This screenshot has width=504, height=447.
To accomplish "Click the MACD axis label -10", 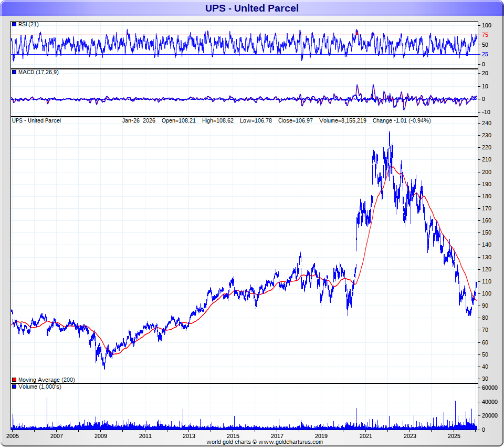I will 486,112.
